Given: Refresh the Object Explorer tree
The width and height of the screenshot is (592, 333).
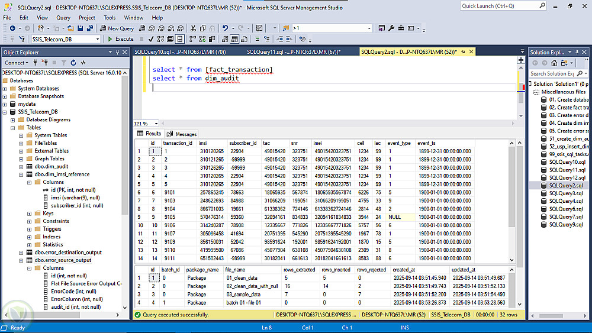Looking at the screenshot, I should click(x=73, y=63).
